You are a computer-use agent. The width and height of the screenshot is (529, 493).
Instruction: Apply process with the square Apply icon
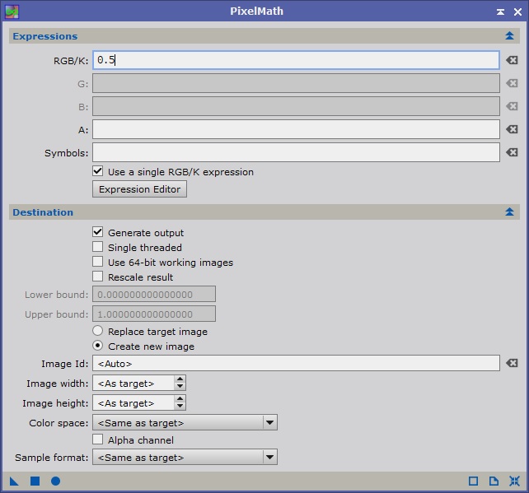(35, 481)
